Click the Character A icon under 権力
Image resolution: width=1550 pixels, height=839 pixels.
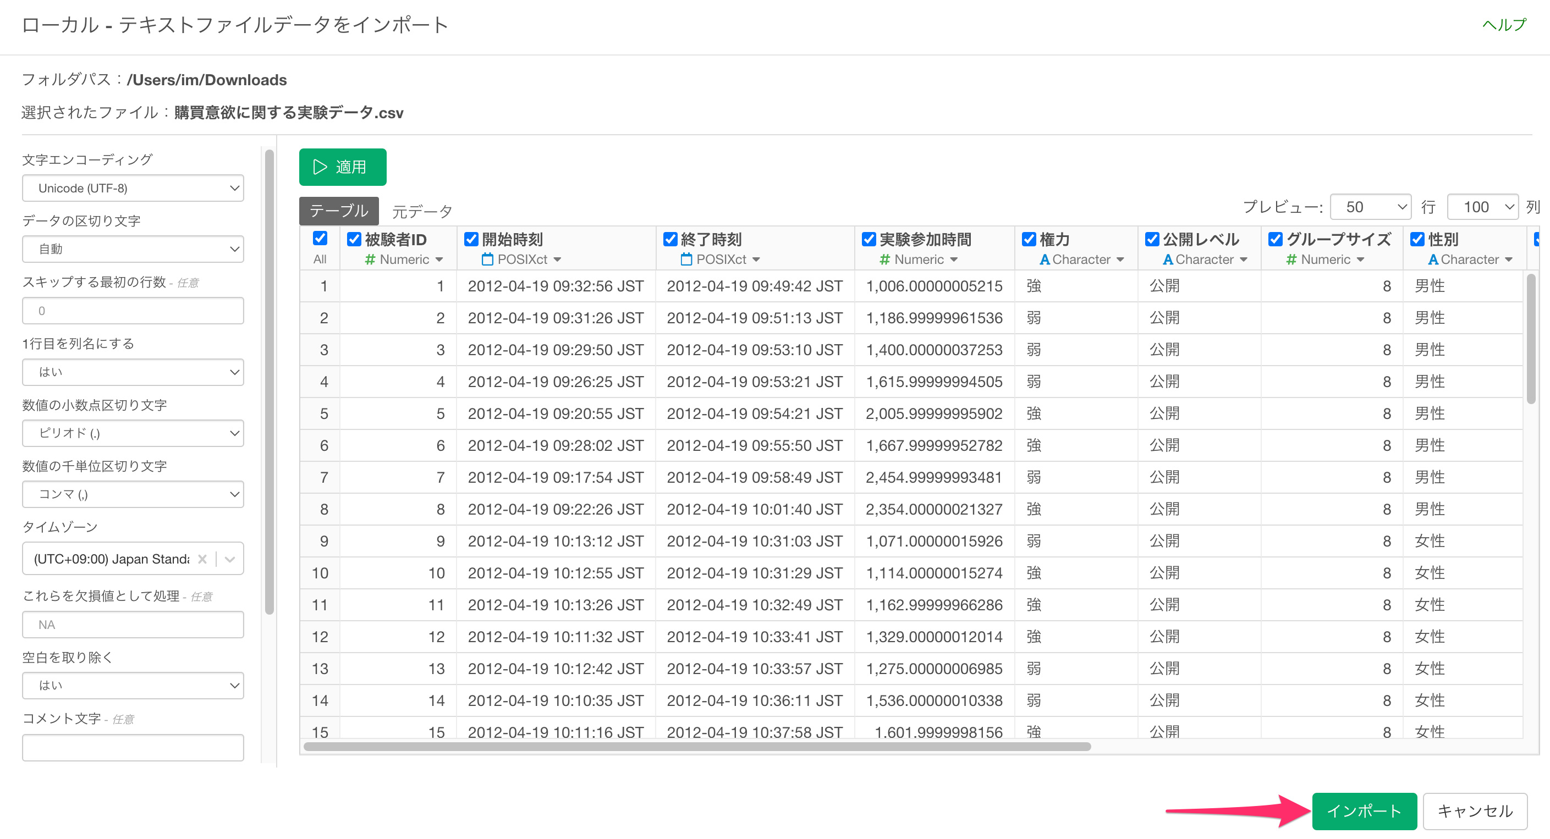(1045, 260)
